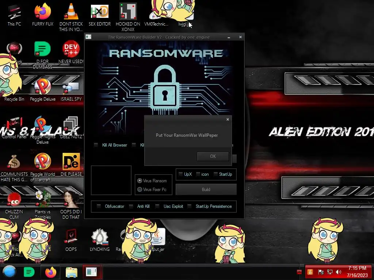Open the VLC cone desktop shortcut
This screenshot has width=374, height=280.
pyautogui.click(x=71, y=17)
